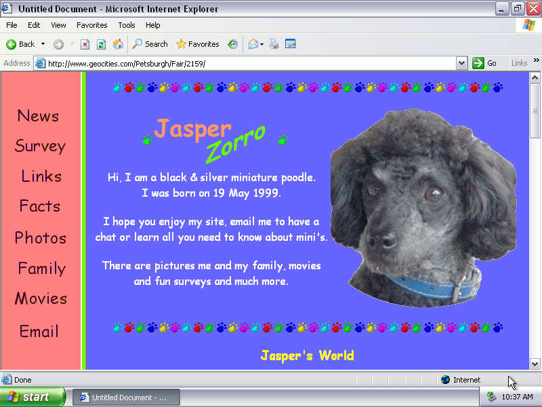Click the green Go button
Screen dimensions: 542x407
point(485,63)
